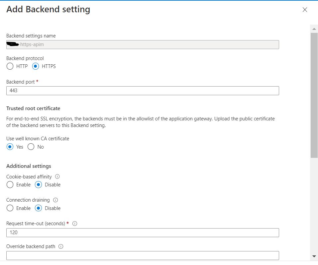Enable Connection draining

click(x=10, y=208)
